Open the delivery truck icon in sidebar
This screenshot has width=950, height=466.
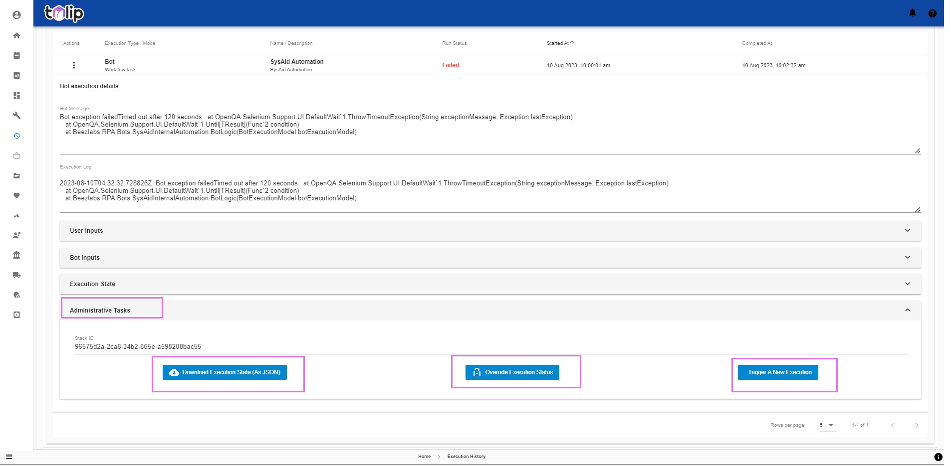pyautogui.click(x=16, y=275)
